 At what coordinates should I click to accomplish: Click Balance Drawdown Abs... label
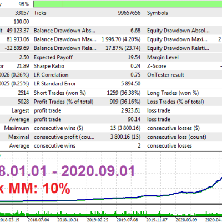pyautogui.click(x=64, y=31)
